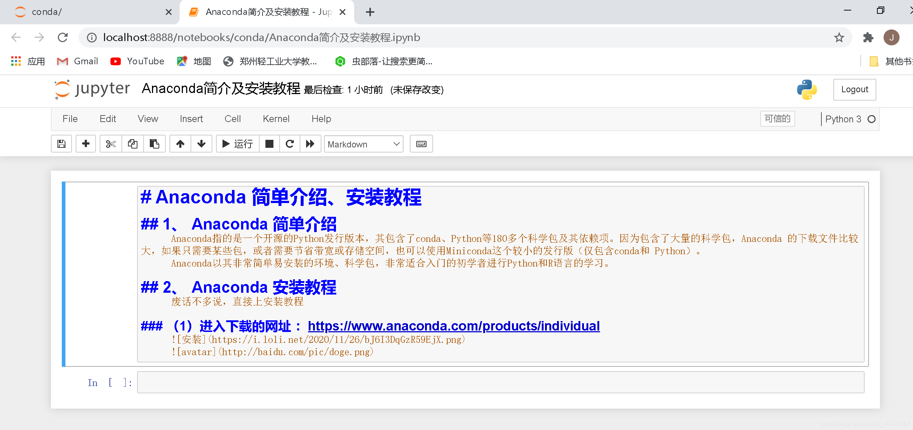The height and width of the screenshot is (430, 913).
Task: Open the Cell menu
Action: [233, 119]
